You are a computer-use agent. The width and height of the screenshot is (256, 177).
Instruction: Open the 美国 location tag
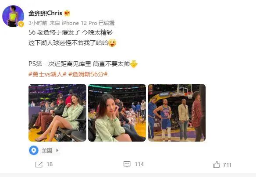click(47, 150)
